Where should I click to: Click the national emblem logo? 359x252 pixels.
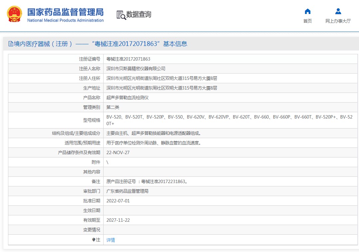[14, 14]
